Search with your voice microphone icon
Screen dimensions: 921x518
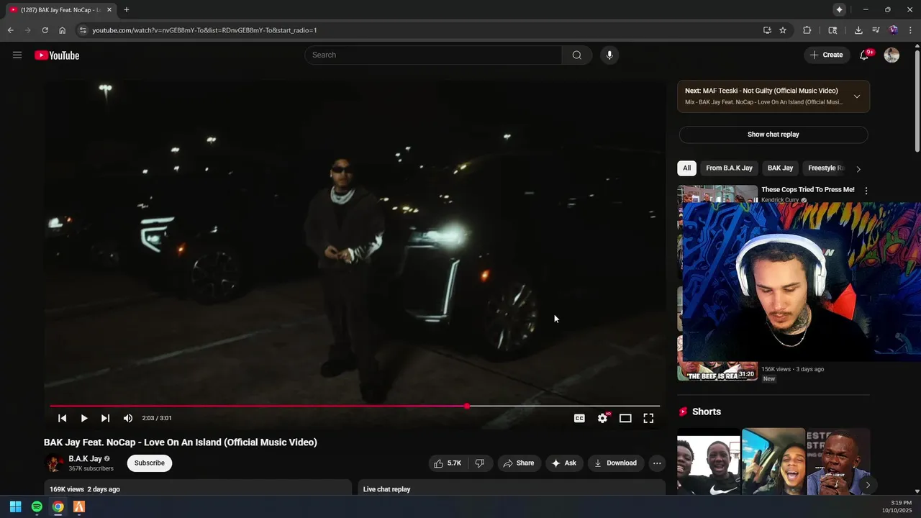(x=609, y=55)
